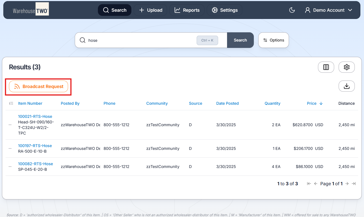Image resolution: width=364 pixels, height=217 pixels.
Task: Expand all rows using header icon
Action: (x=11, y=103)
